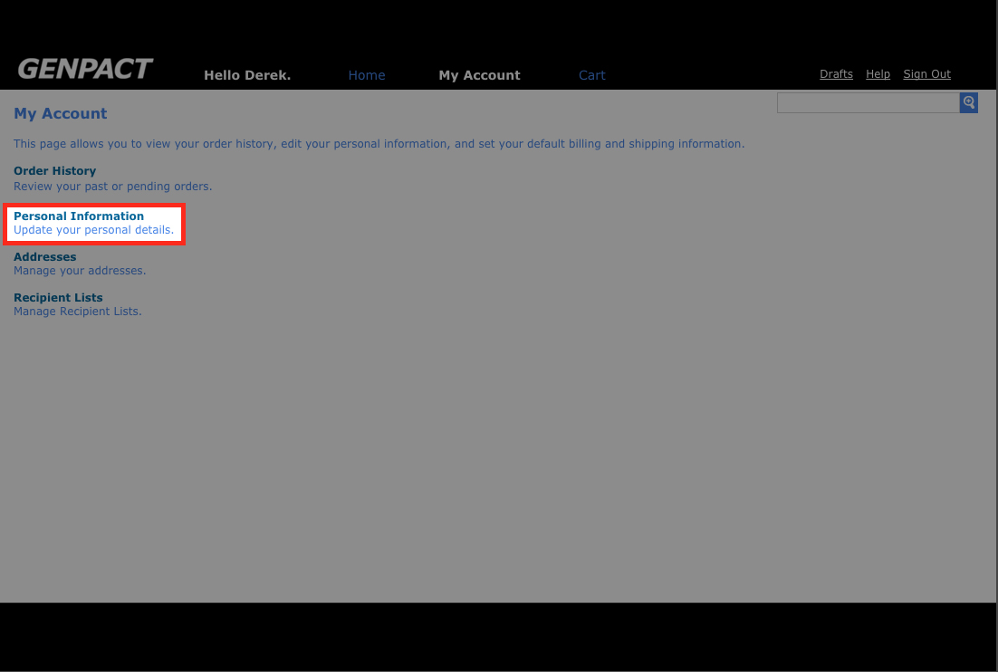
Task: Go to the Home tab
Action: pyautogui.click(x=367, y=75)
